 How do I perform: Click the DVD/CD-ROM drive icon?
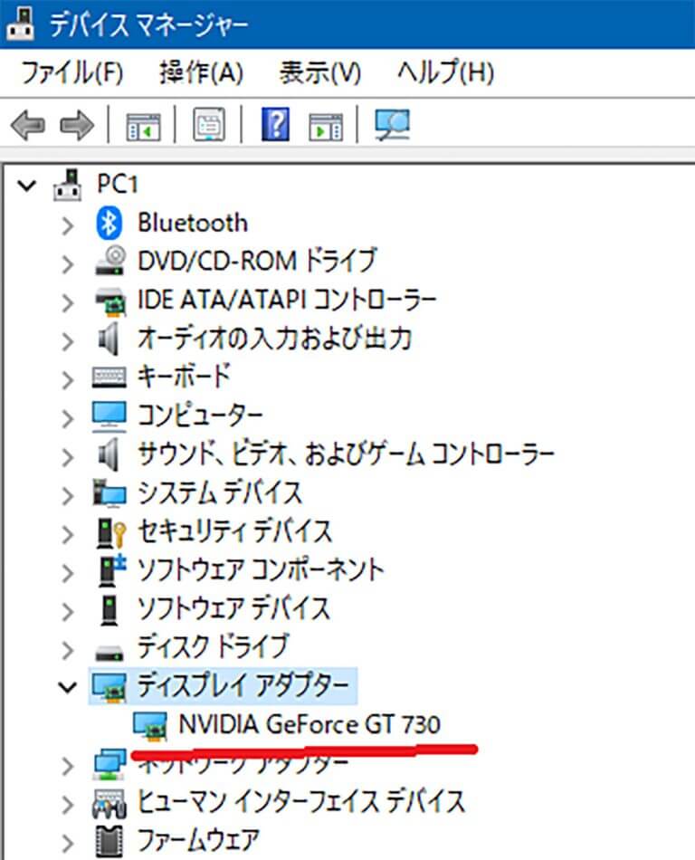109,261
